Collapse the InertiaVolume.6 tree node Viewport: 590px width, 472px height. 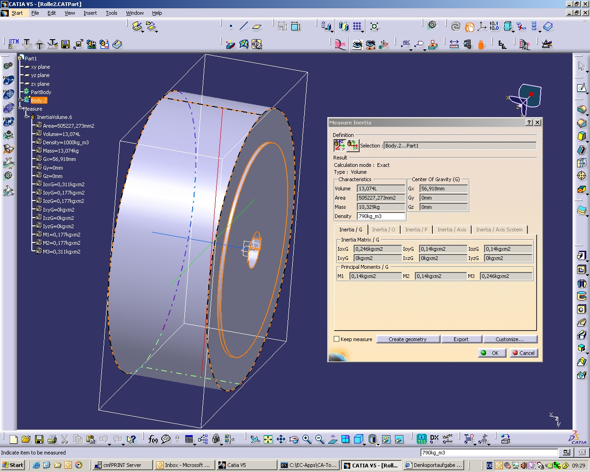[x=27, y=117]
